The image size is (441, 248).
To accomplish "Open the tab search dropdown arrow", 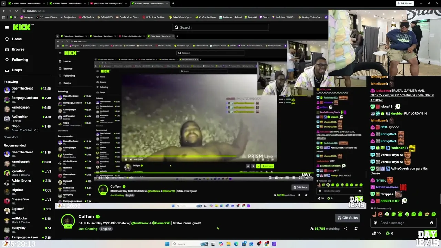I will tap(3, 3).
